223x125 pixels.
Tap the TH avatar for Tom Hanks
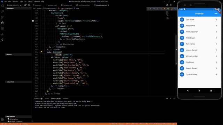point(182,44)
